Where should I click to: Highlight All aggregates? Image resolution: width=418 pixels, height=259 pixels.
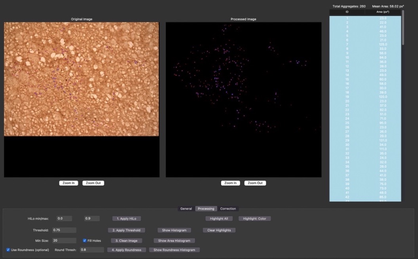click(219, 219)
